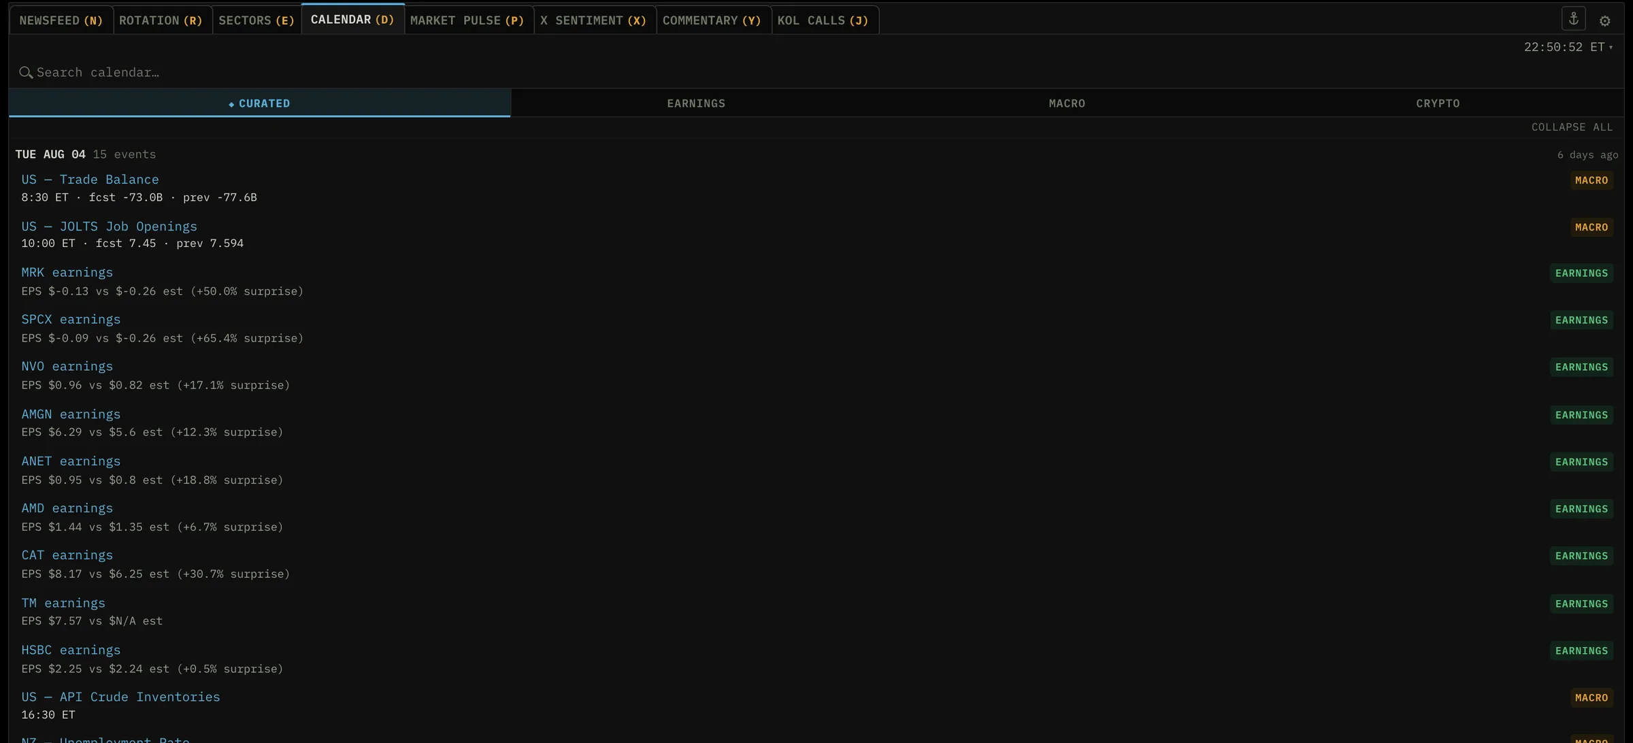Open US JOLTS Job Openings event
Screen dimensions: 1633x743
point(109,227)
